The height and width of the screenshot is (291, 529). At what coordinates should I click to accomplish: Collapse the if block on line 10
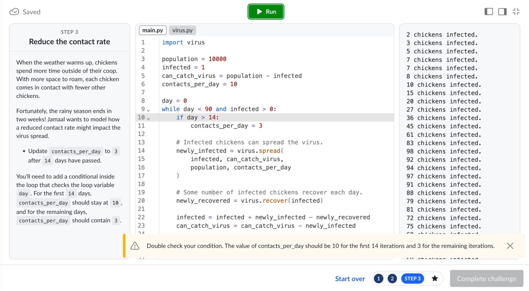(x=148, y=119)
